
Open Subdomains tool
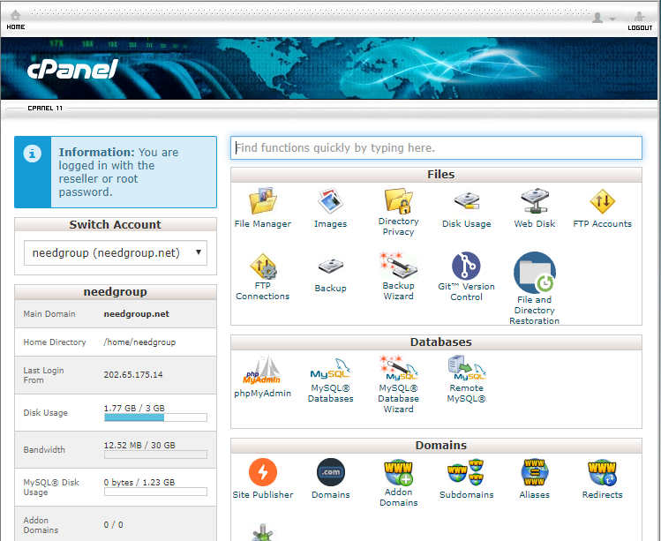point(466,477)
